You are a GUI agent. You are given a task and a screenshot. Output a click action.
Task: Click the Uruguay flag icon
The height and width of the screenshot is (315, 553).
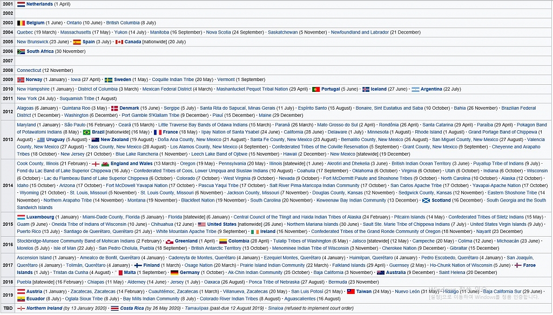[x=41, y=140]
